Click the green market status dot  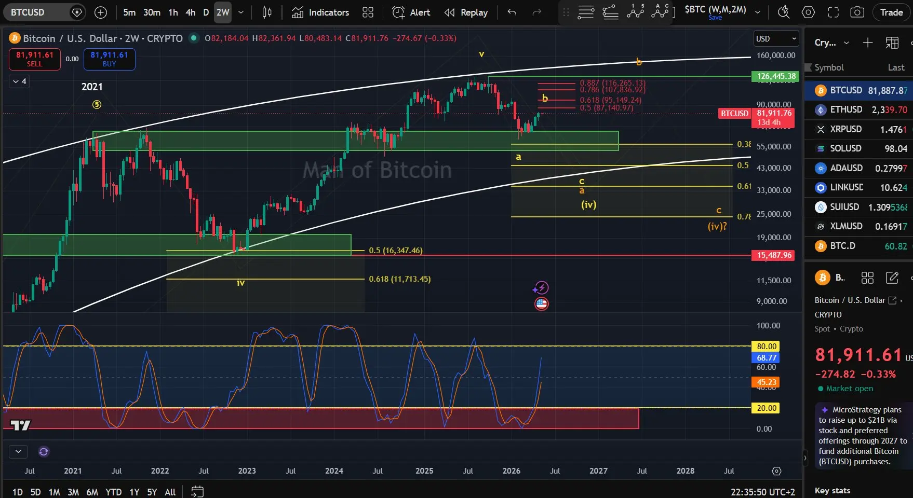(x=194, y=37)
